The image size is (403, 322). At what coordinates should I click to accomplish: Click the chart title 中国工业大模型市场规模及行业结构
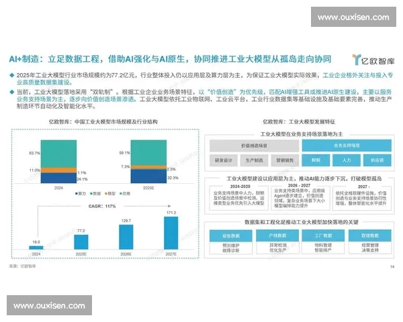point(116,121)
